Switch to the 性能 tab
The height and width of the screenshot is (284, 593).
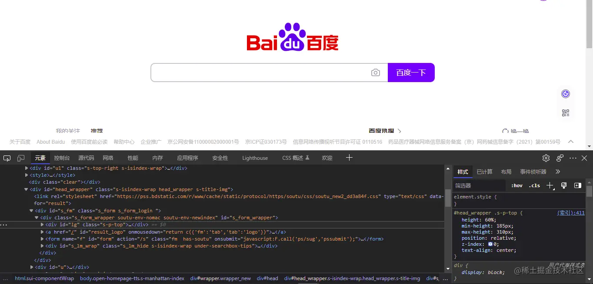coord(133,158)
